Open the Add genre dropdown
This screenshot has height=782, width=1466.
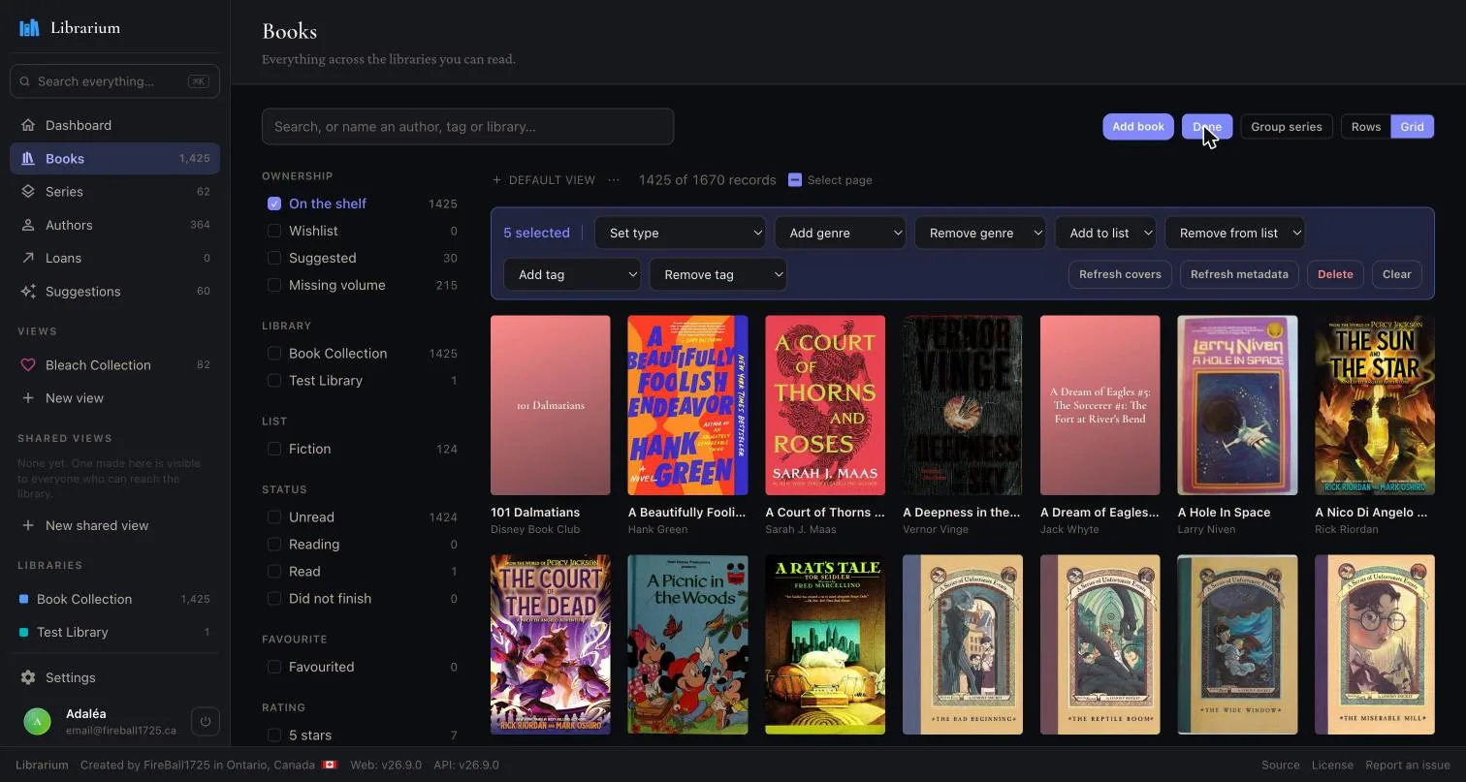click(840, 233)
